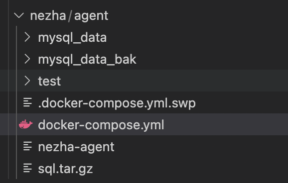This screenshot has height=183, width=288.
Task: Expand the test folder chevron
Action: 27,81
